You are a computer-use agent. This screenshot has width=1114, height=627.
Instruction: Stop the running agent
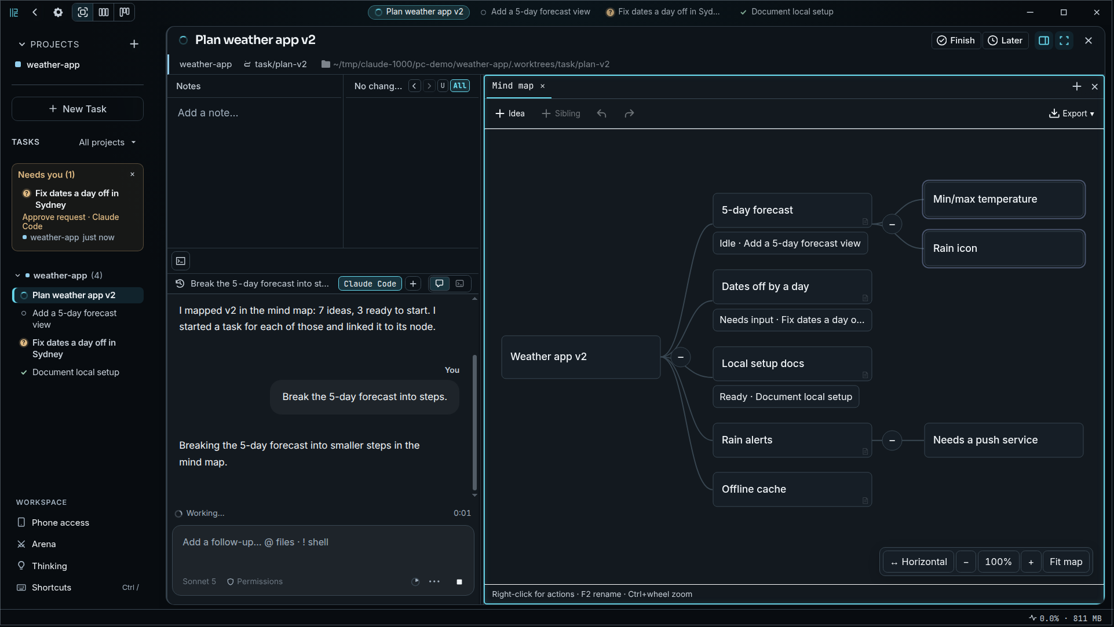click(x=459, y=582)
